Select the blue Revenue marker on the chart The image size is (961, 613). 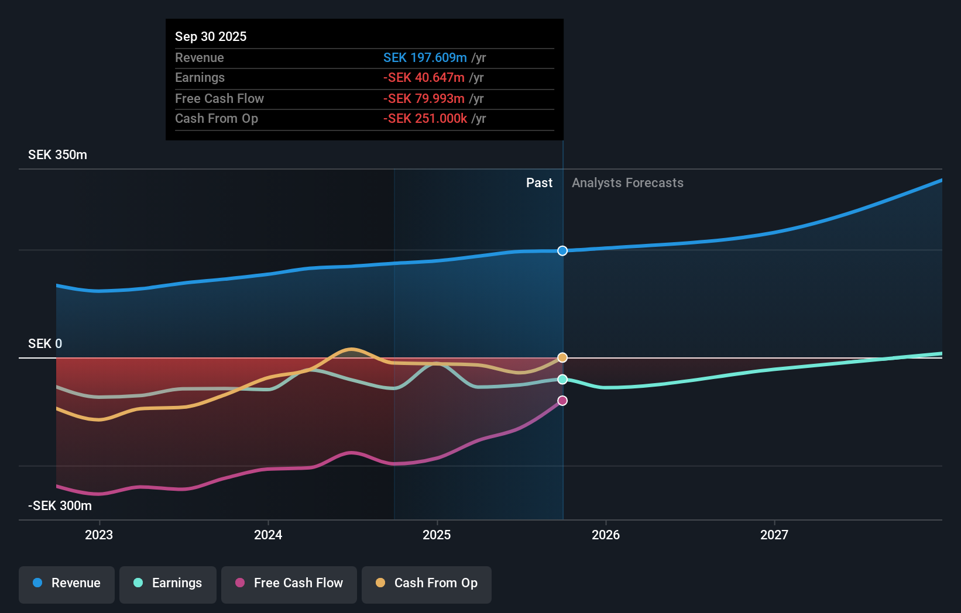(x=562, y=251)
